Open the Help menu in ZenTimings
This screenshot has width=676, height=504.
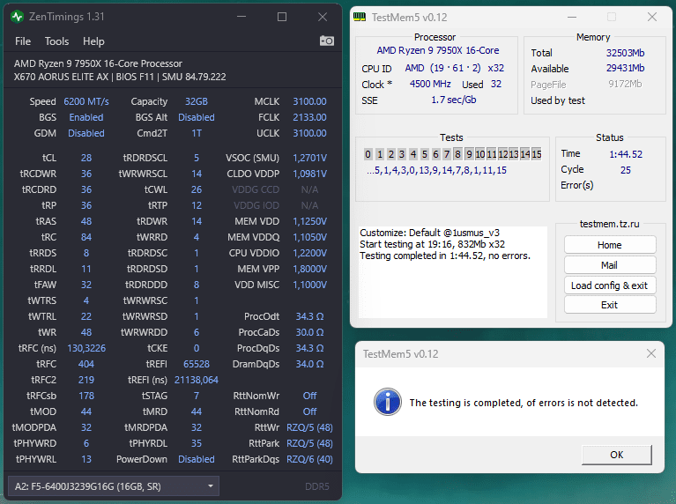point(93,41)
